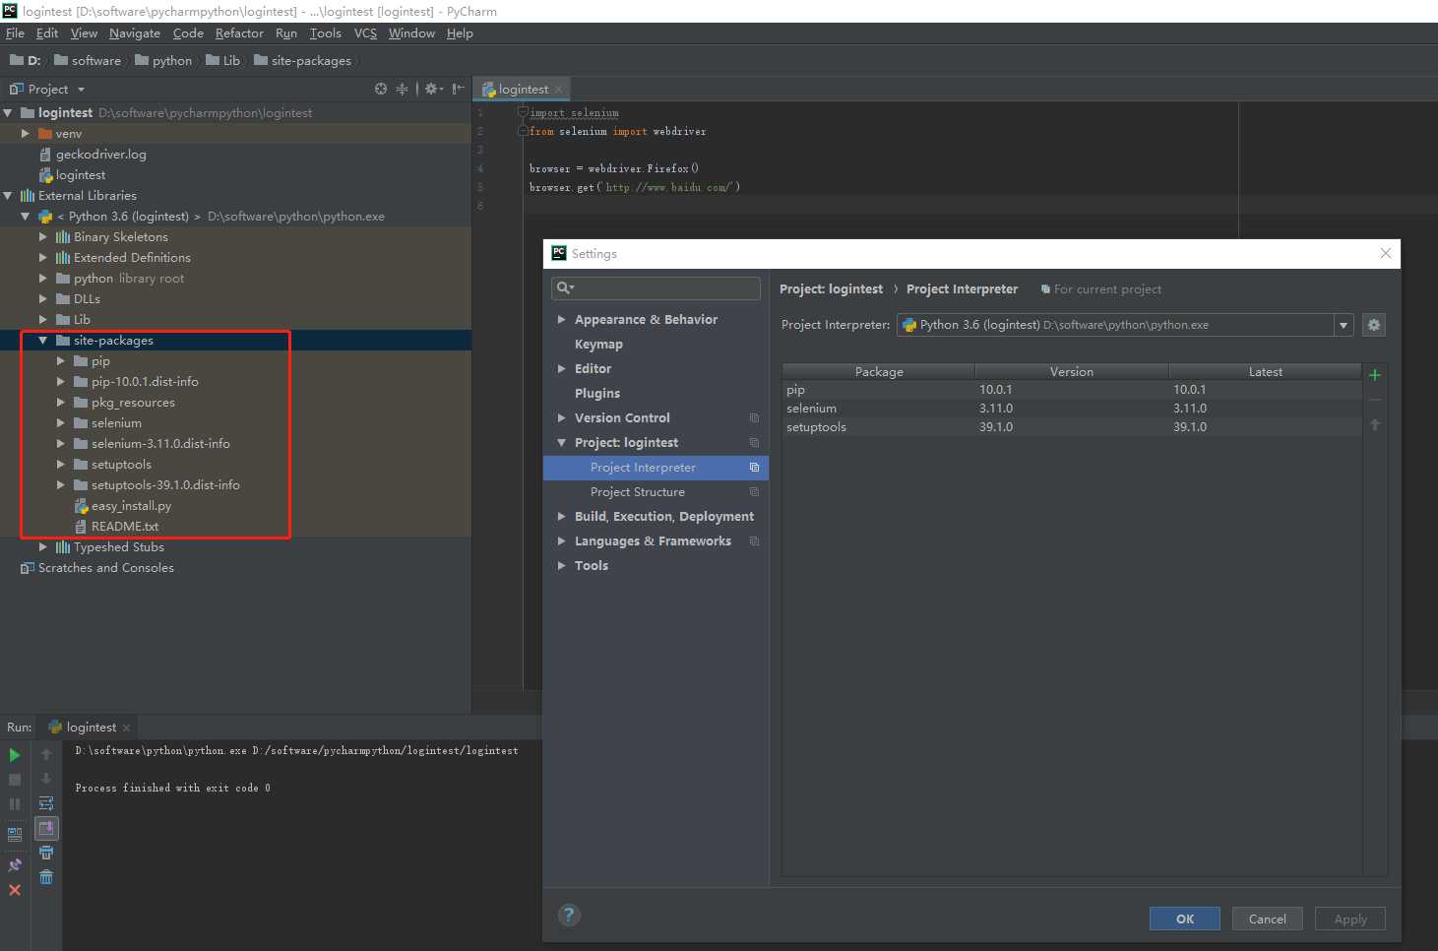
Task: Click the Restore layout icon in Run panel
Action: tap(15, 834)
